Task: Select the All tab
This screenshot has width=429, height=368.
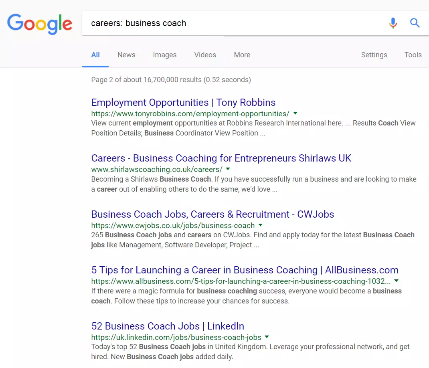Action: pos(95,55)
